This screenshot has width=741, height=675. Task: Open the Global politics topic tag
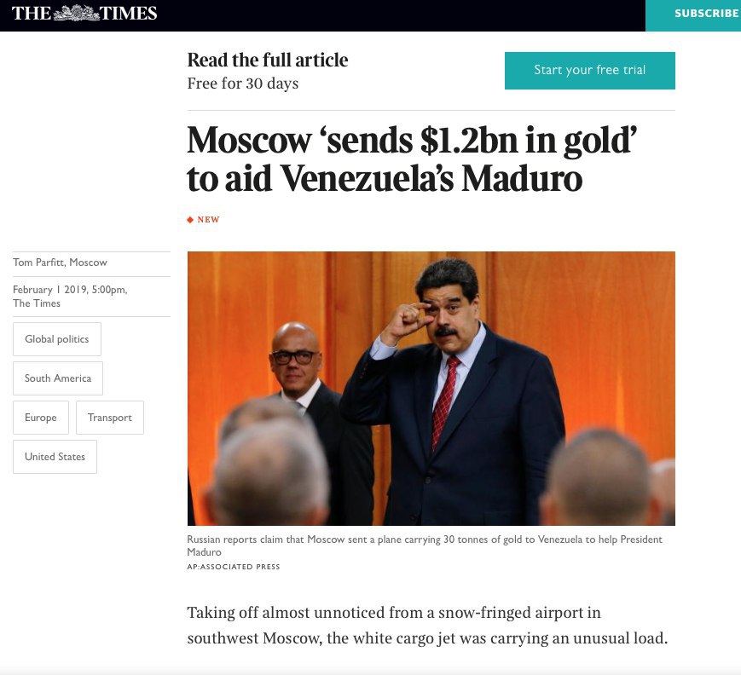57,339
